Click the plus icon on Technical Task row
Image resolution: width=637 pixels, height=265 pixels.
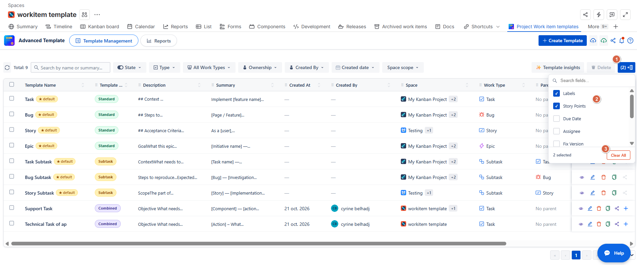[626, 224]
